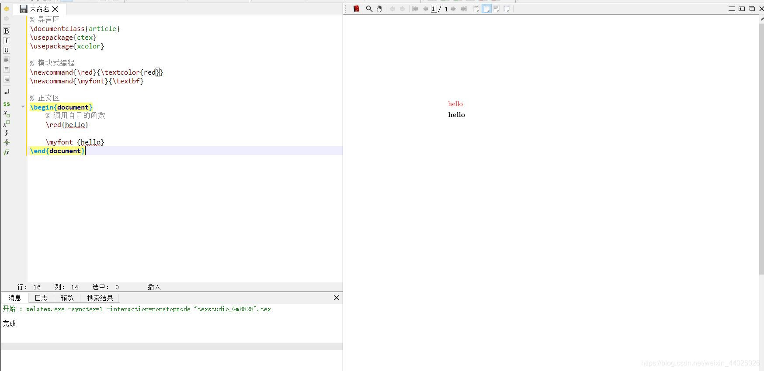Click the bold hello text in PDF preview
Screen dimensions: 764x371
coord(456,115)
